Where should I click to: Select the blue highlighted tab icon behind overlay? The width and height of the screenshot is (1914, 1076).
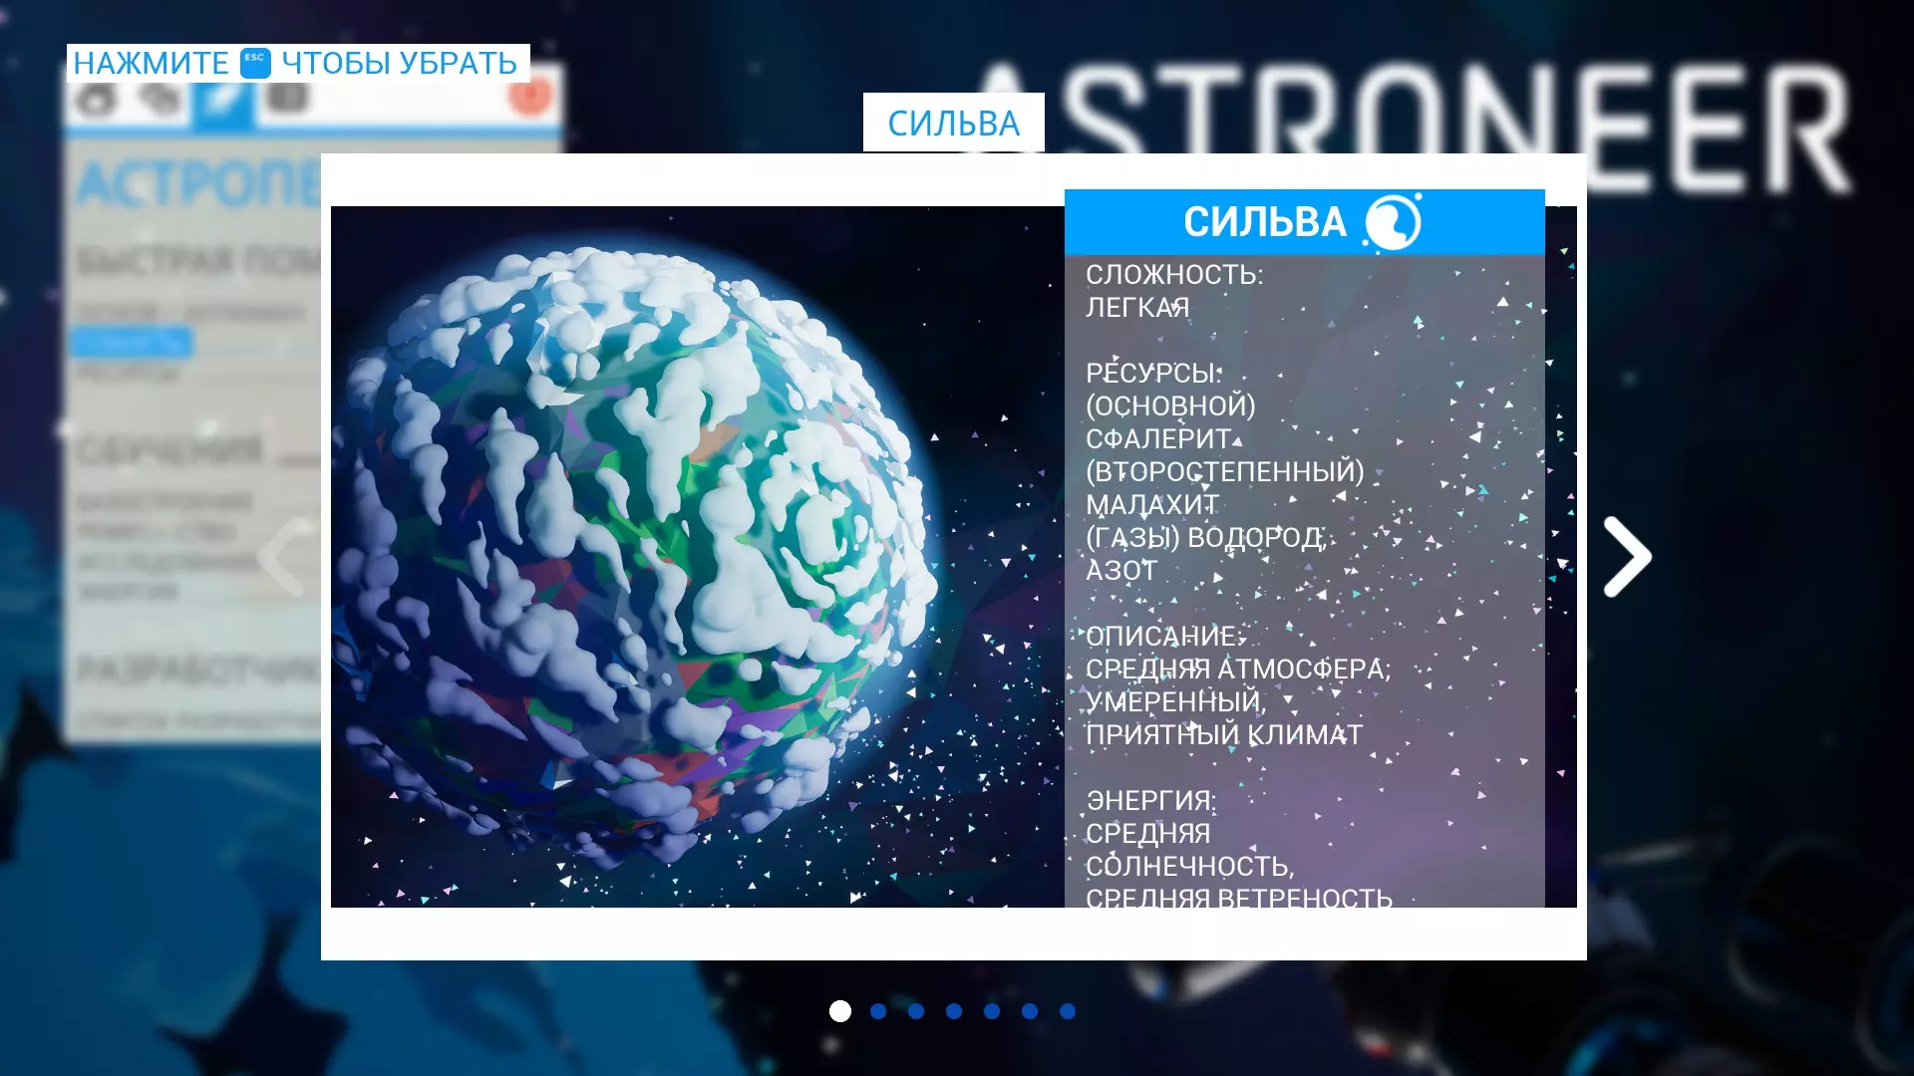coord(223,100)
